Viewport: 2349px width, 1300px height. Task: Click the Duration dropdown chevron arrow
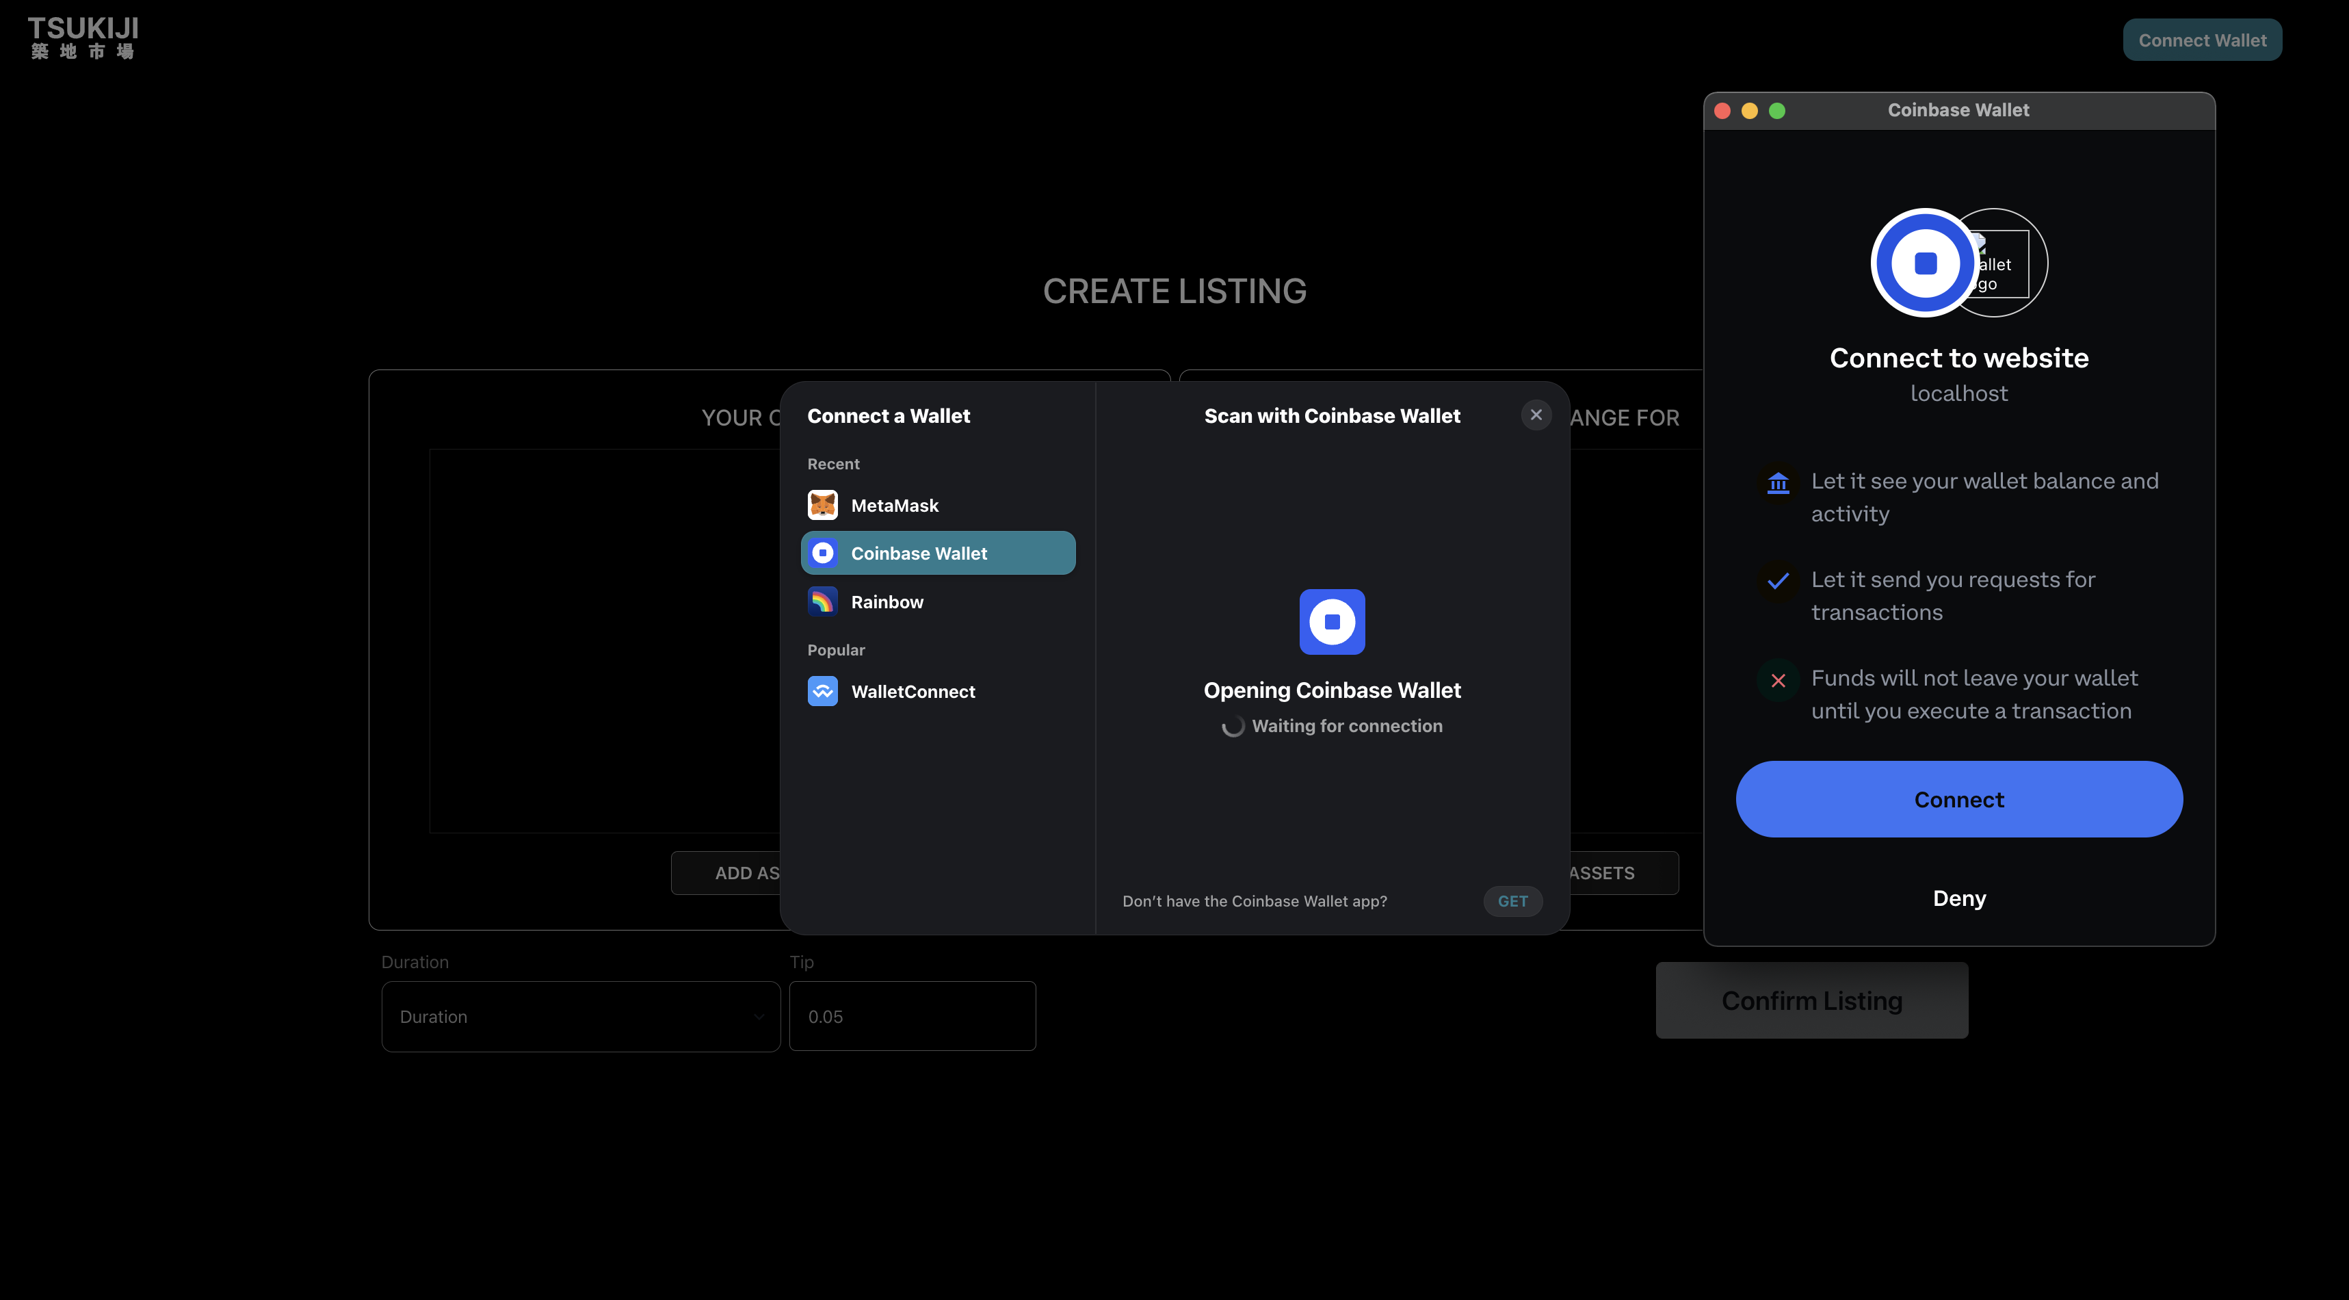(x=758, y=1016)
